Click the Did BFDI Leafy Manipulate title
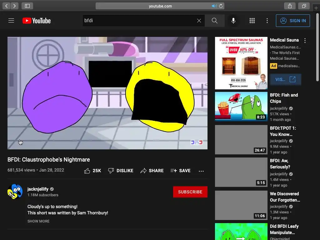The height and width of the screenshot is (240, 320). [x=284, y=229]
